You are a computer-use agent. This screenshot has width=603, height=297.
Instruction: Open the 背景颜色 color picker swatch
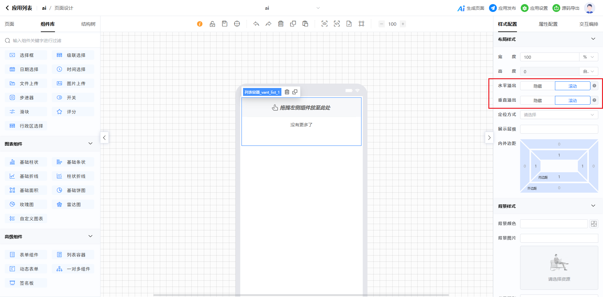[x=594, y=224]
